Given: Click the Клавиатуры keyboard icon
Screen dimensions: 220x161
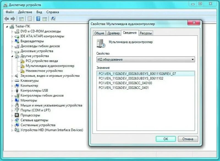Looking at the screenshot, I should tap(17, 81).
